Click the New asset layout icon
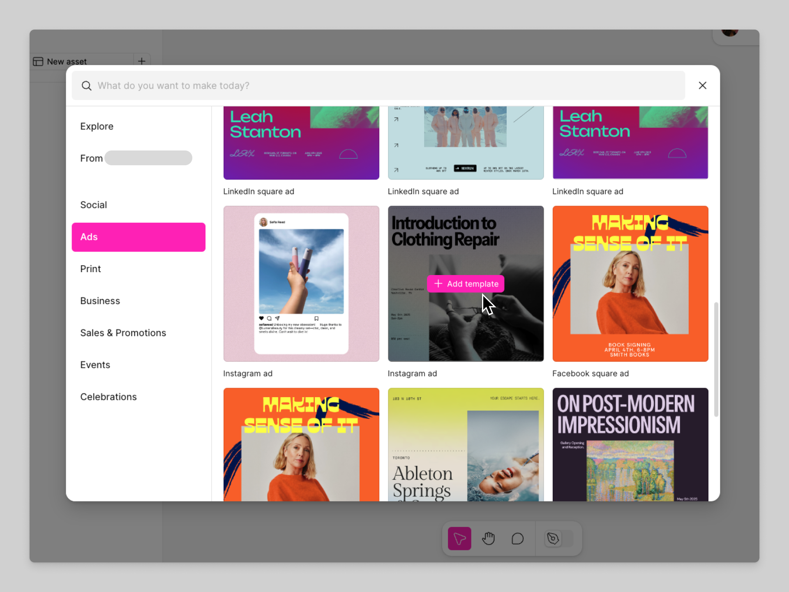 tap(38, 61)
